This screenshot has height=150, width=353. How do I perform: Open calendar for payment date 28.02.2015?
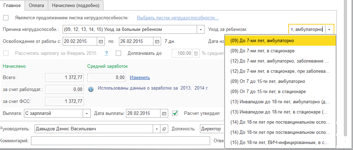pyautogui.click(x=164, y=113)
